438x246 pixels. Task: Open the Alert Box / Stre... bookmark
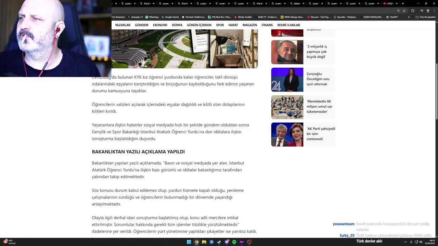click(x=219, y=17)
